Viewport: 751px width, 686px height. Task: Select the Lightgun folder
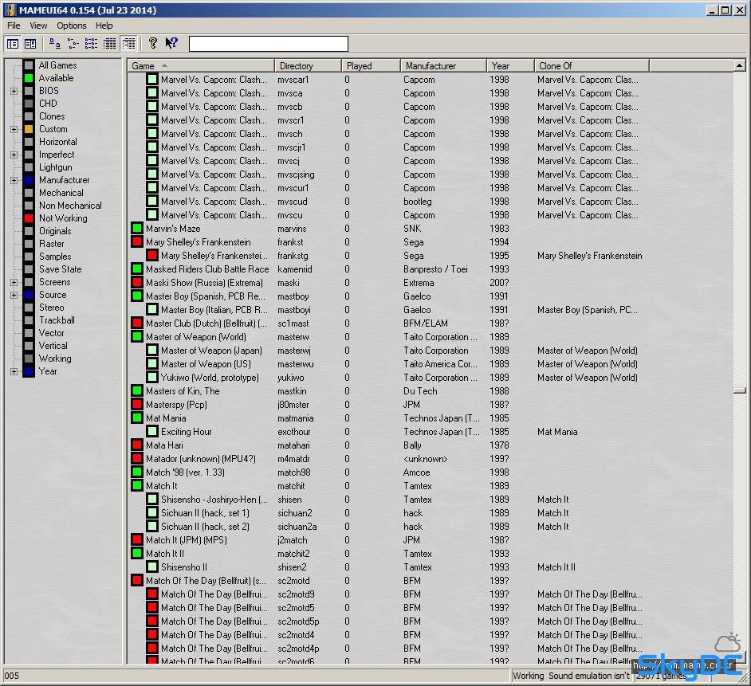pyautogui.click(x=56, y=167)
